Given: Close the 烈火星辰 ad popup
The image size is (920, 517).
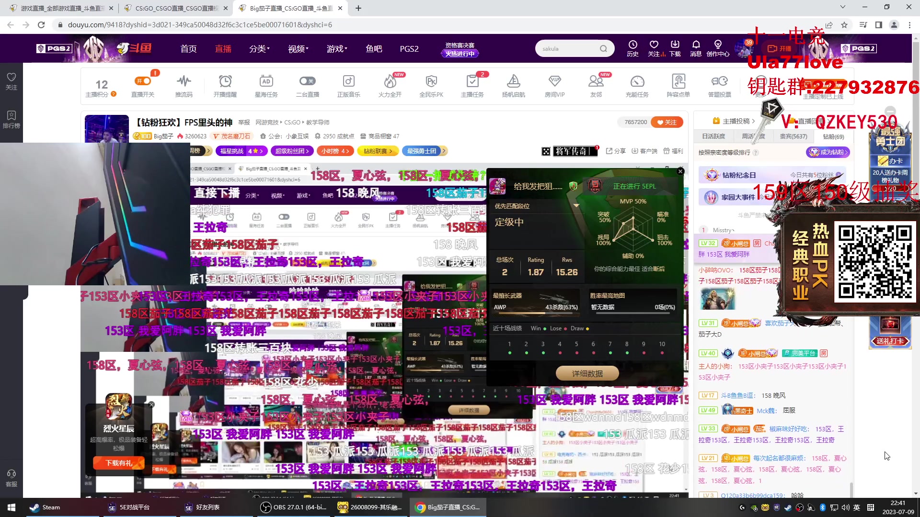Looking at the screenshot, I should [151, 405].
